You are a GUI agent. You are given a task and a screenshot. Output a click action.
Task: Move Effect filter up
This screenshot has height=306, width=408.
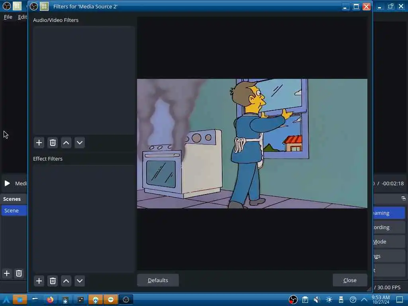click(66, 281)
